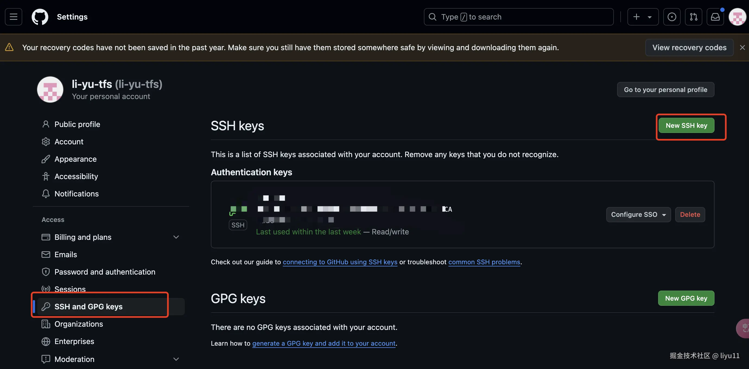Open the notifications inbox icon
The width and height of the screenshot is (749, 369).
[715, 17]
